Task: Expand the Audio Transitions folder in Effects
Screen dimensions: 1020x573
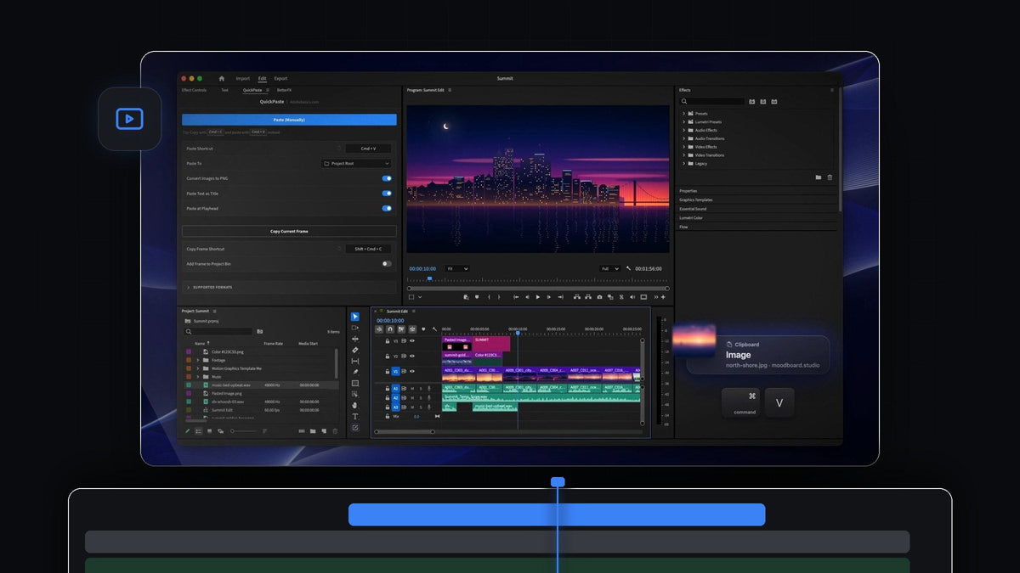Action: click(683, 138)
